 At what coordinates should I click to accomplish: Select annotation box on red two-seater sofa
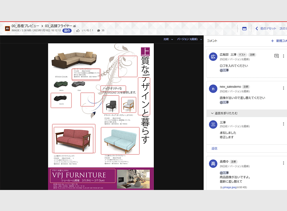[x=74, y=139]
